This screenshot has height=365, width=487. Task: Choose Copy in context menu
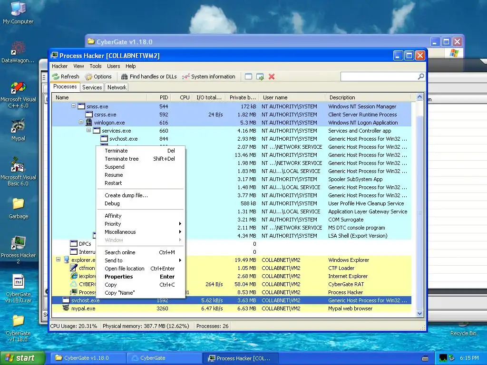(x=140, y=285)
